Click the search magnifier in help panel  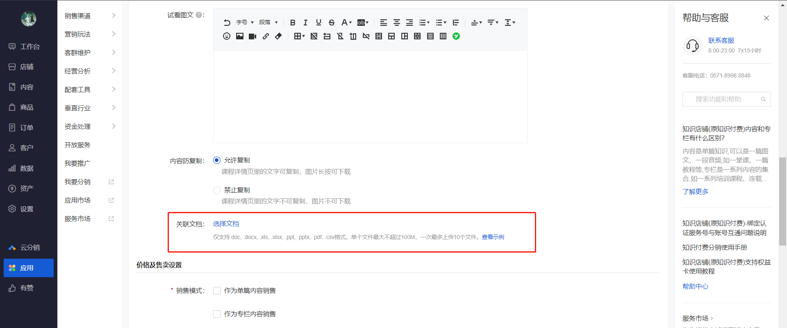(763, 99)
